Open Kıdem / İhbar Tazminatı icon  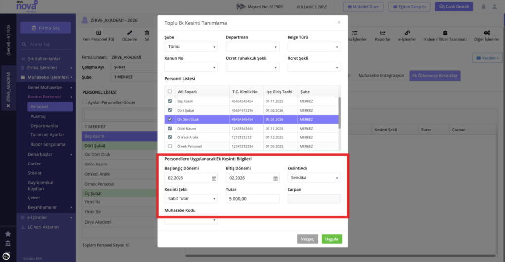(x=445, y=33)
